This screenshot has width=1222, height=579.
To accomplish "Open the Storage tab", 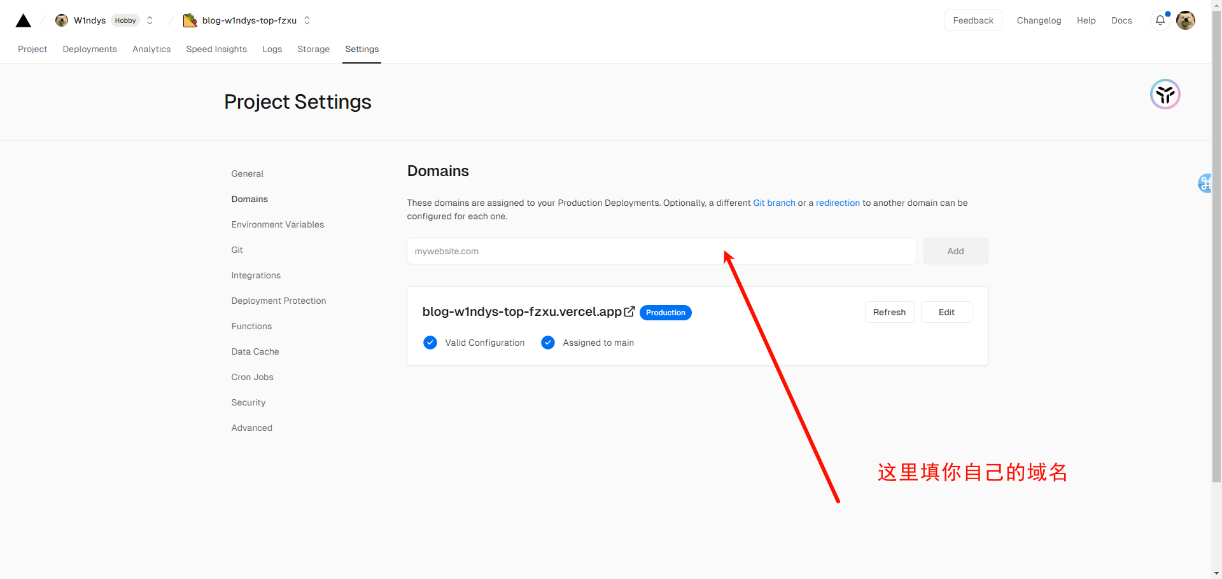I will (313, 49).
